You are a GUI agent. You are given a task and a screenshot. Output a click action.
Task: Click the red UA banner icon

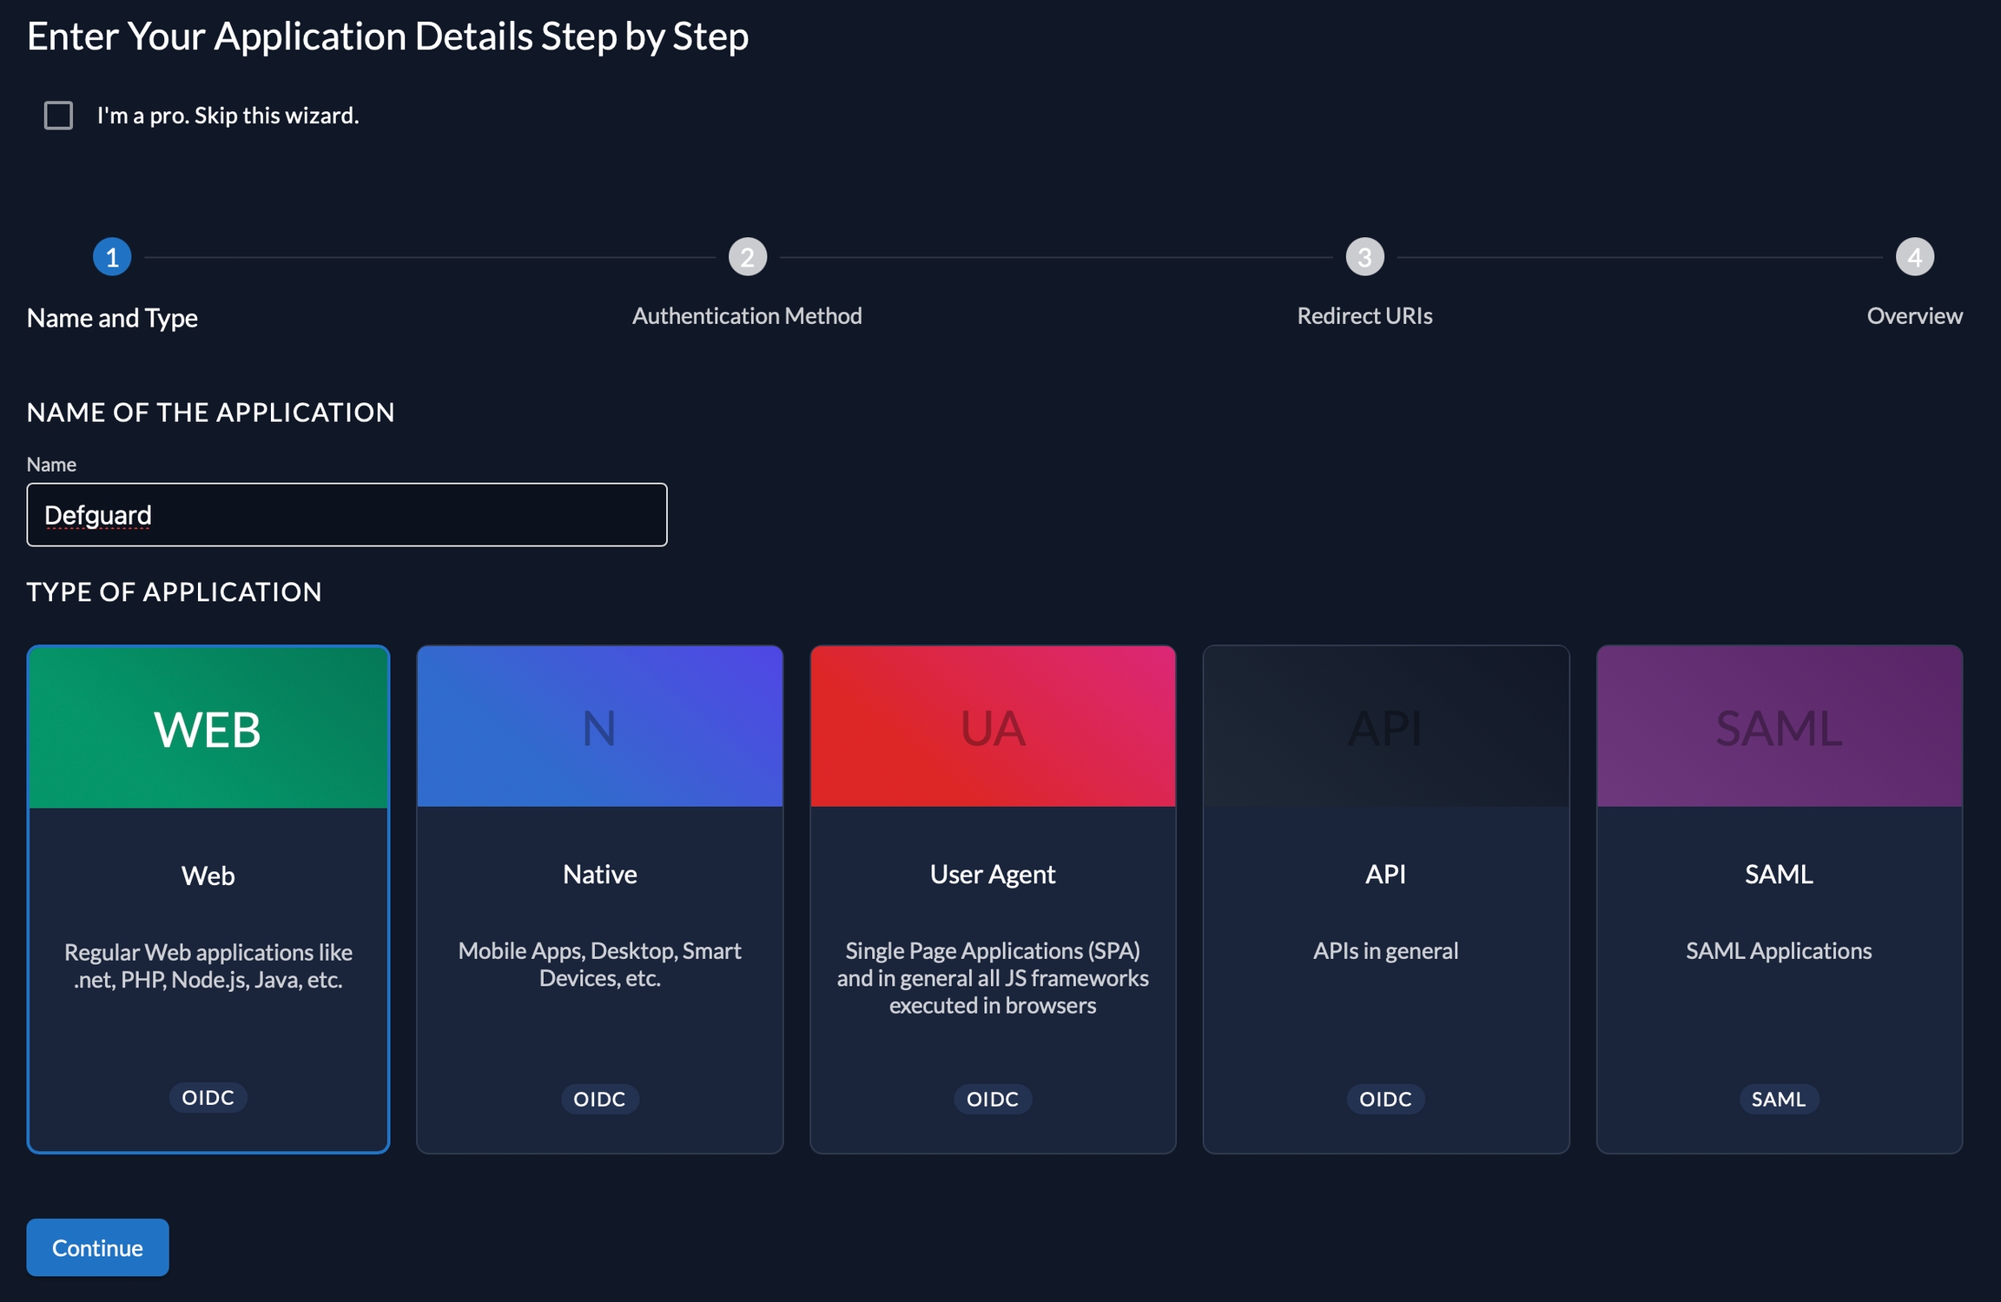point(992,727)
